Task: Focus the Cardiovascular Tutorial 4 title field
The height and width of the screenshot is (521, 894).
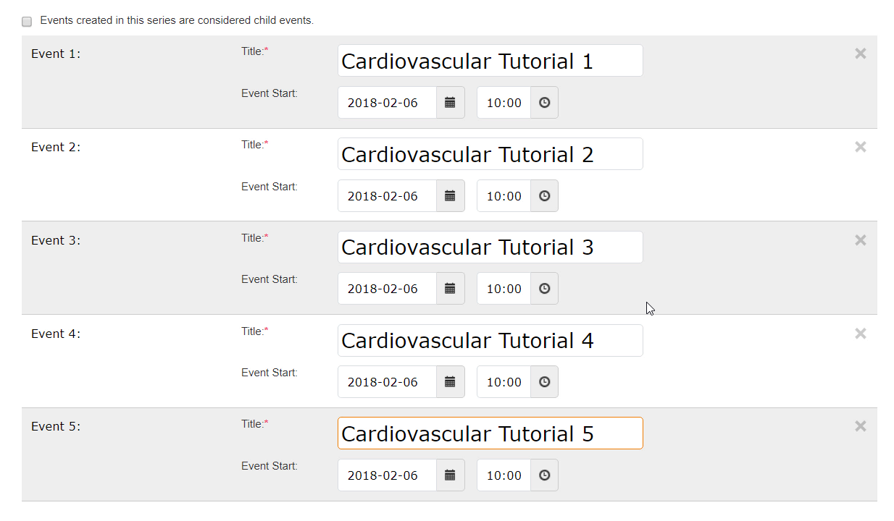Action: 490,340
